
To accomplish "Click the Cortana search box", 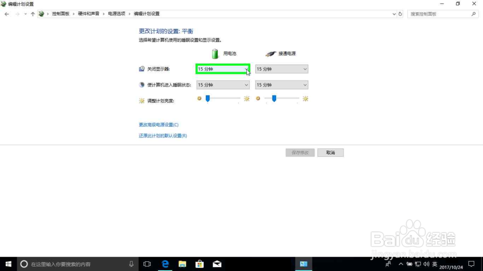I will 78,264.
